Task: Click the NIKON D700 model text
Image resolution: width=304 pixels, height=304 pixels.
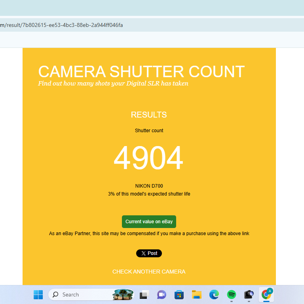Action: coord(149,186)
